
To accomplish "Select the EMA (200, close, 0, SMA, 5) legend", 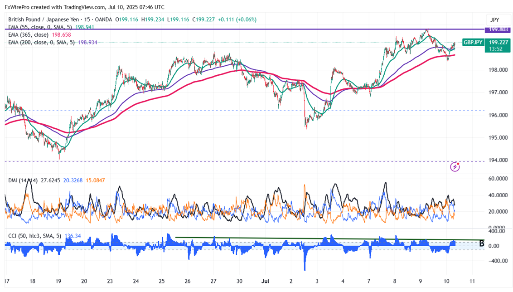I will pyautogui.click(x=41, y=42).
